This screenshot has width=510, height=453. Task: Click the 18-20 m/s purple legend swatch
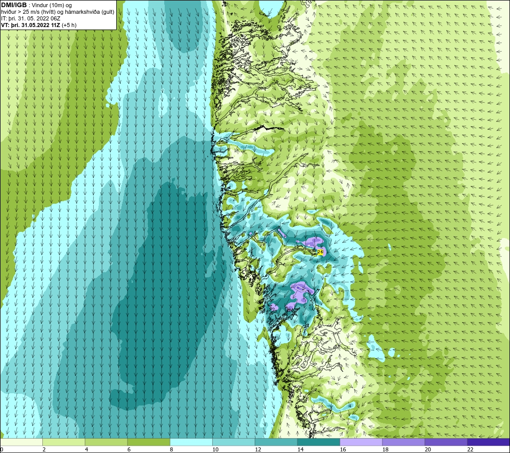(403, 442)
